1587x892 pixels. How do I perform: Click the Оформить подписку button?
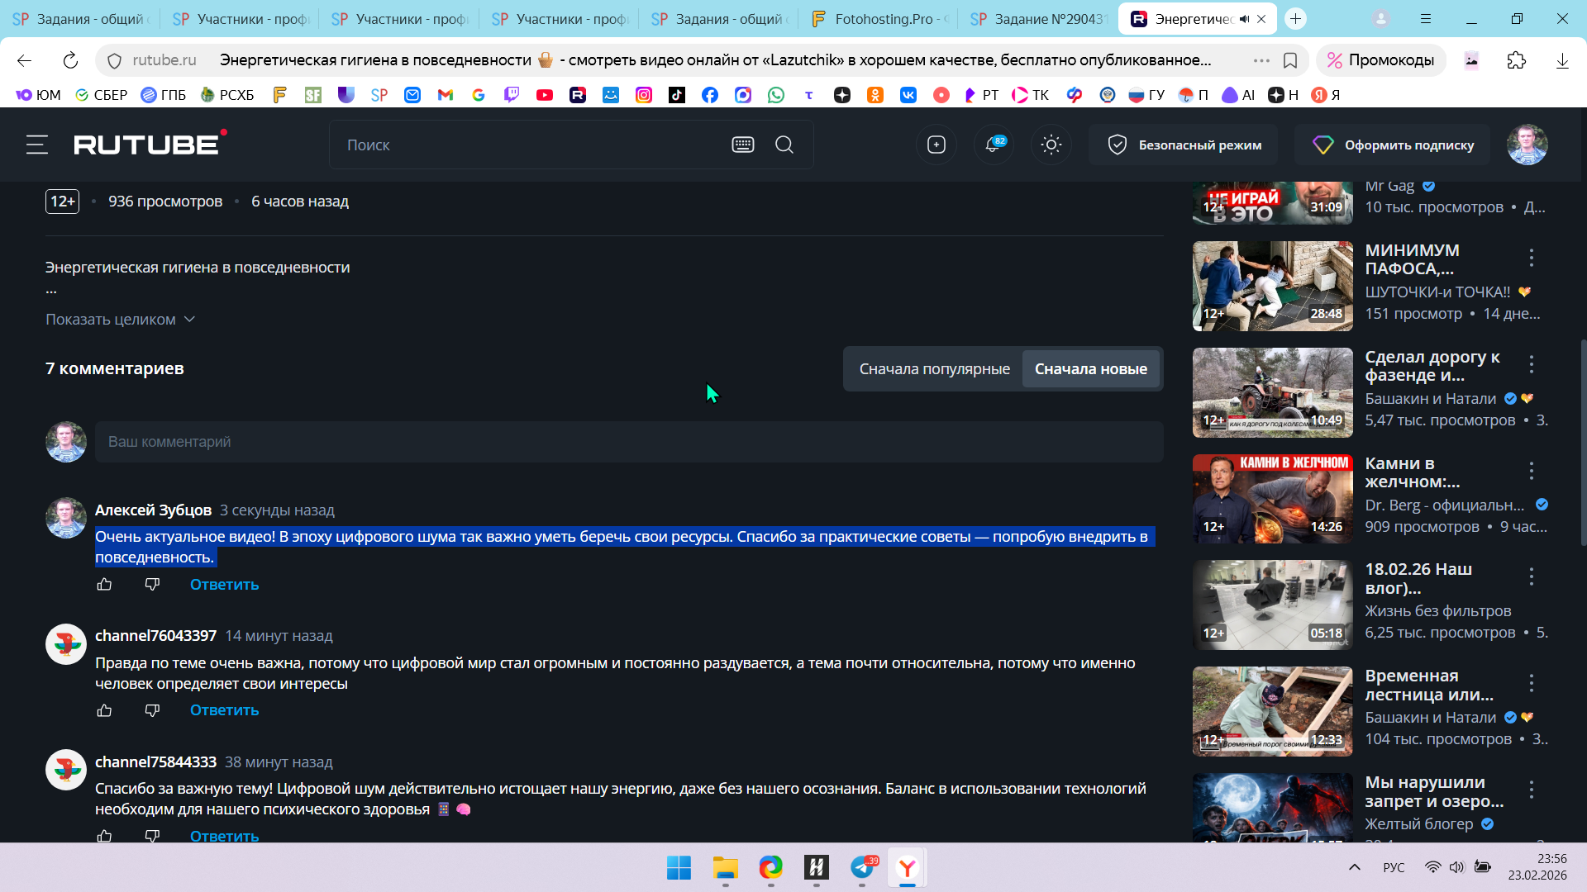click(1393, 145)
